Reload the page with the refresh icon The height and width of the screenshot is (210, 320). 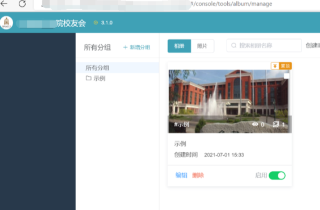click(22, 4)
